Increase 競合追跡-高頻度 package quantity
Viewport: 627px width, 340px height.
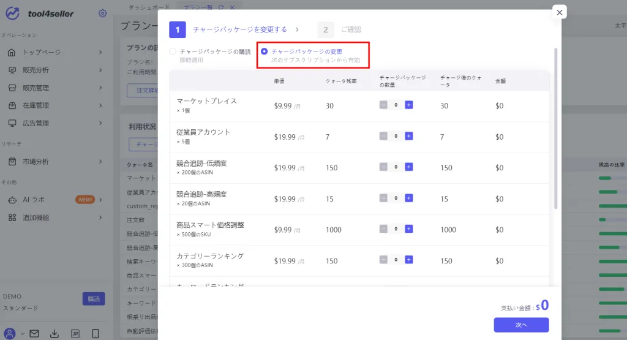click(x=408, y=198)
